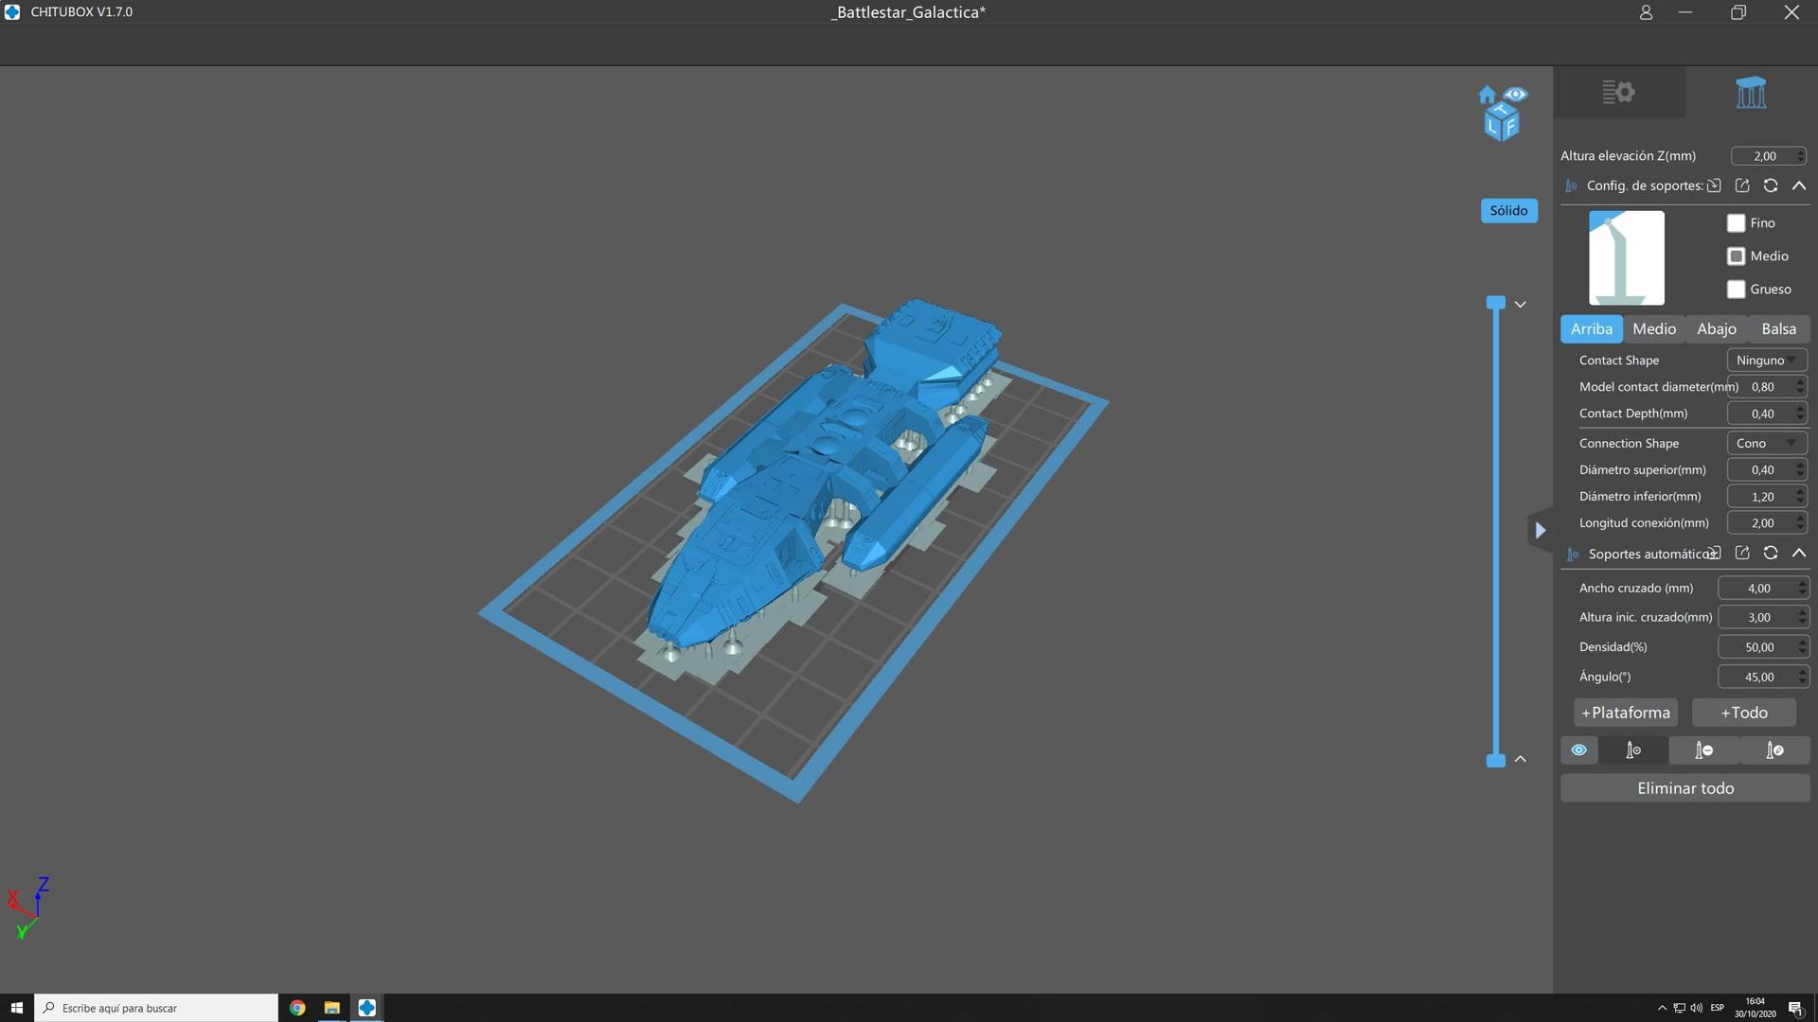Viewport: 1818px width, 1022px height.
Task: Check the Fino support checkbox
Action: 1736,223
